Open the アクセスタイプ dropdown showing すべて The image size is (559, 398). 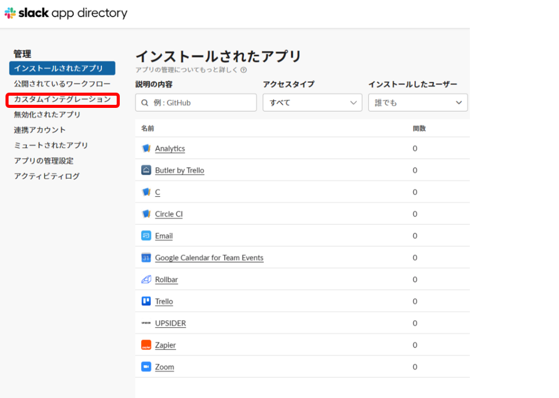click(x=312, y=102)
